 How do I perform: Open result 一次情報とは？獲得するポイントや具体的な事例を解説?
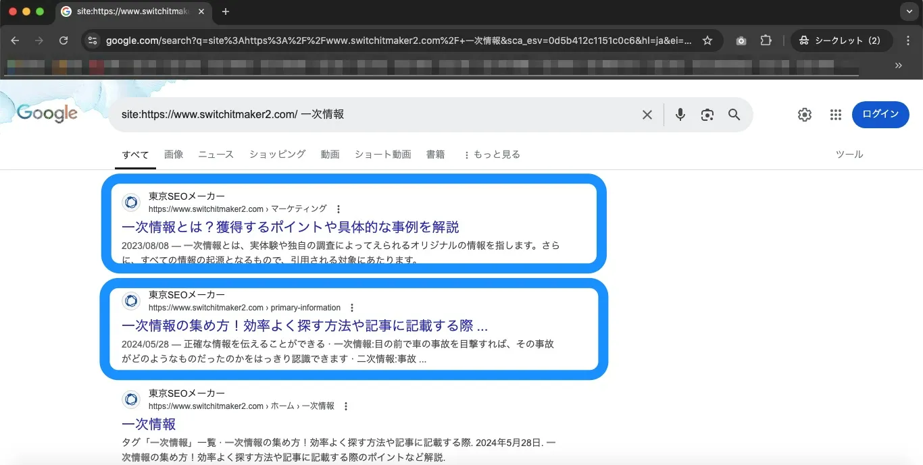click(291, 227)
